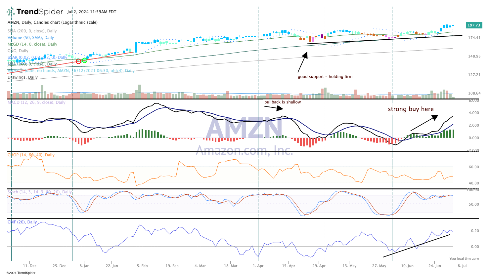Select 'good support – holding firm' annotation
This screenshot has height=276, width=489.
click(x=325, y=77)
